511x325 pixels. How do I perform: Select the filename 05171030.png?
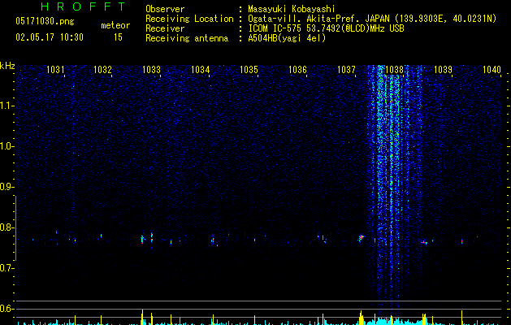[45, 21]
